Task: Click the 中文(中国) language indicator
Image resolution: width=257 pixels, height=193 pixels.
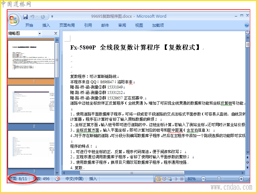Action: click(x=75, y=179)
